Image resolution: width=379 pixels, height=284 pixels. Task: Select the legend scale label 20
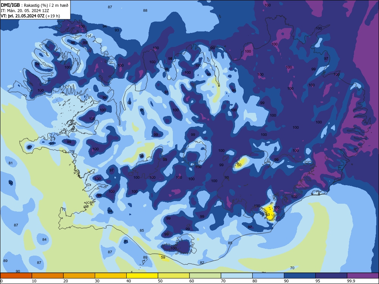(66, 281)
